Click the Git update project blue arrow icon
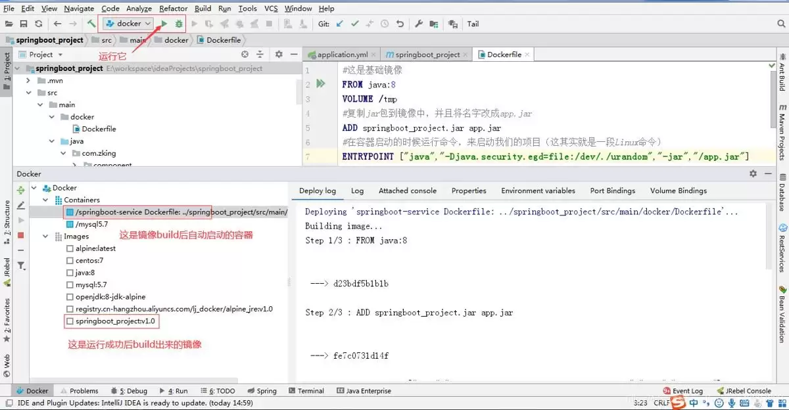This screenshot has width=789, height=410. tap(339, 24)
